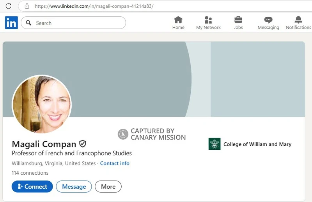This screenshot has height=202, width=312.
Task: Open the Jobs tab
Action: (x=238, y=23)
